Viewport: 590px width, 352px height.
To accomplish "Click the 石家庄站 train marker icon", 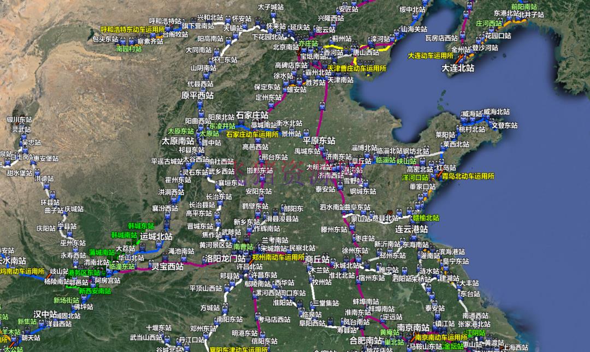I will click(241, 122).
